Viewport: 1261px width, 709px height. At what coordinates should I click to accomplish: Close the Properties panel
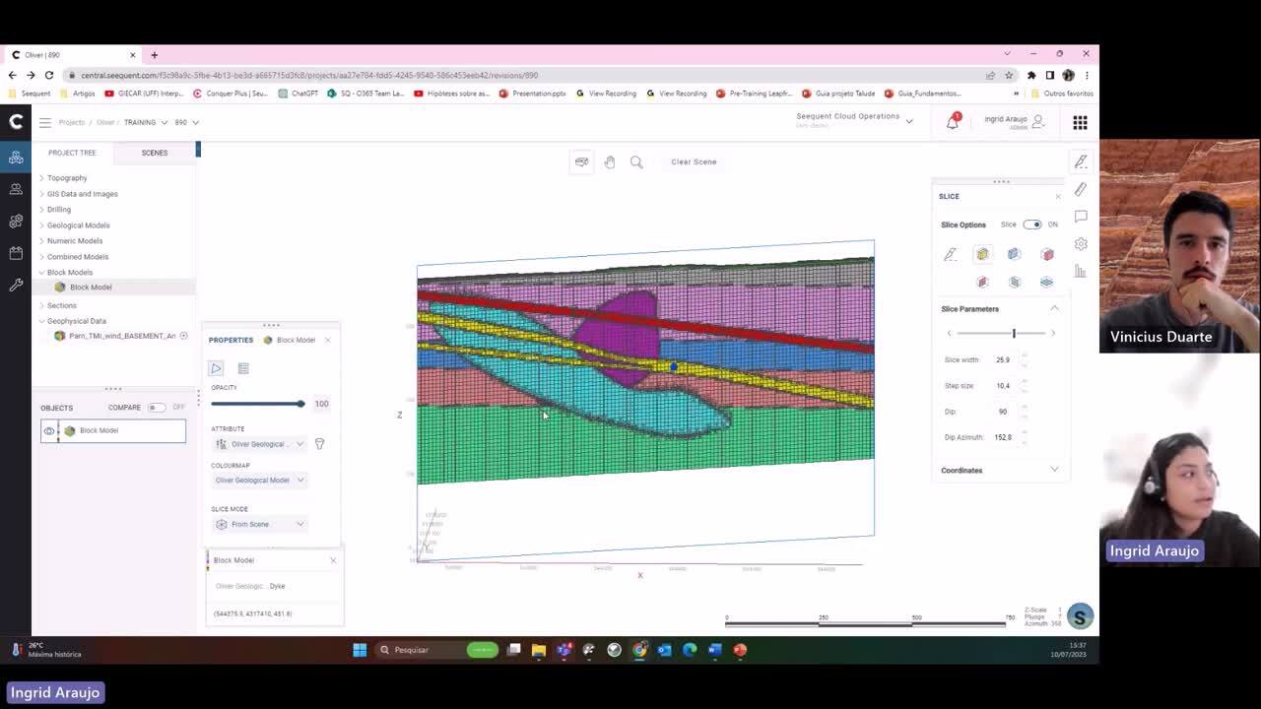click(x=328, y=340)
